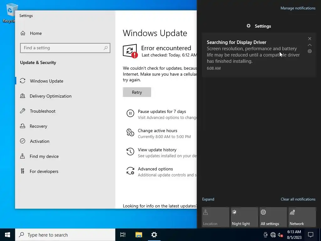The height and width of the screenshot is (241, 321).
Task: Click the For developers tools icon
Action: (x=23, y=171)
